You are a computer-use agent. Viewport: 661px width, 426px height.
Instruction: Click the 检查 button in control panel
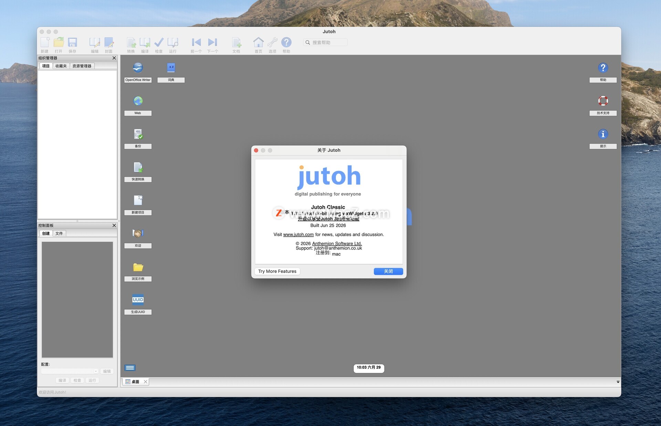click(x=77, y=380)
